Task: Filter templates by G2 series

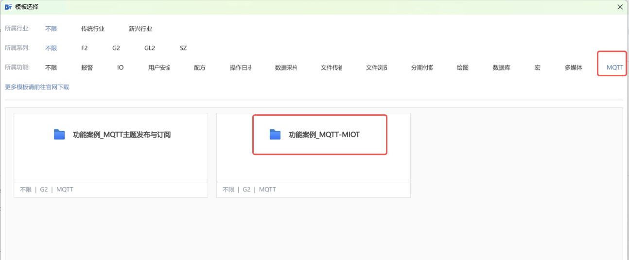Action: [116, 48]
